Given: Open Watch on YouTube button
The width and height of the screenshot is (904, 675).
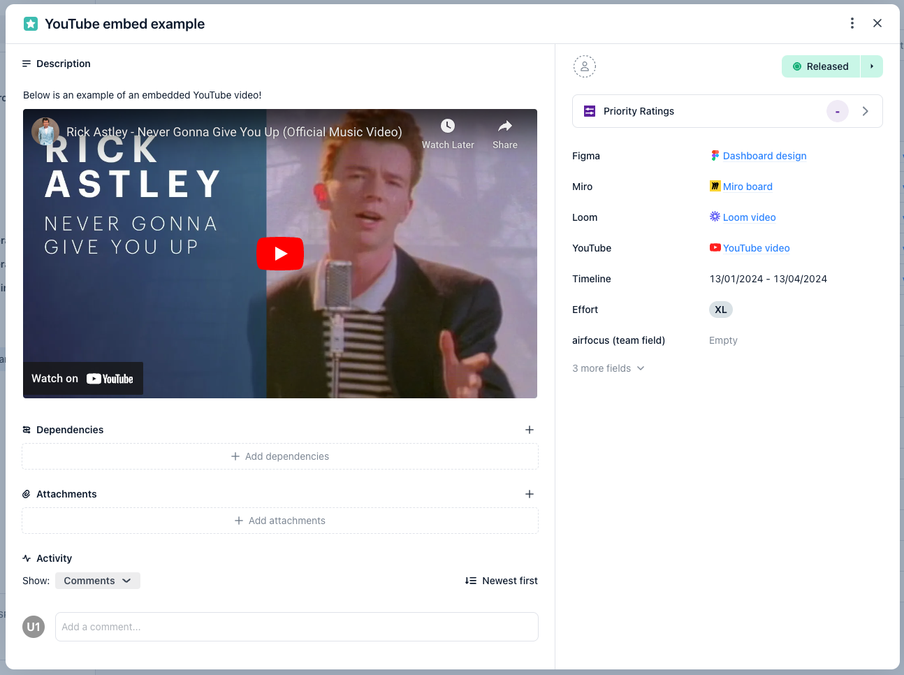Looking at the screenshot, I should [82, 379].
